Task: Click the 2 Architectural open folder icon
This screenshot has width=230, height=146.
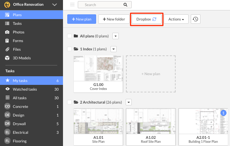Action: tap(76, 102)
